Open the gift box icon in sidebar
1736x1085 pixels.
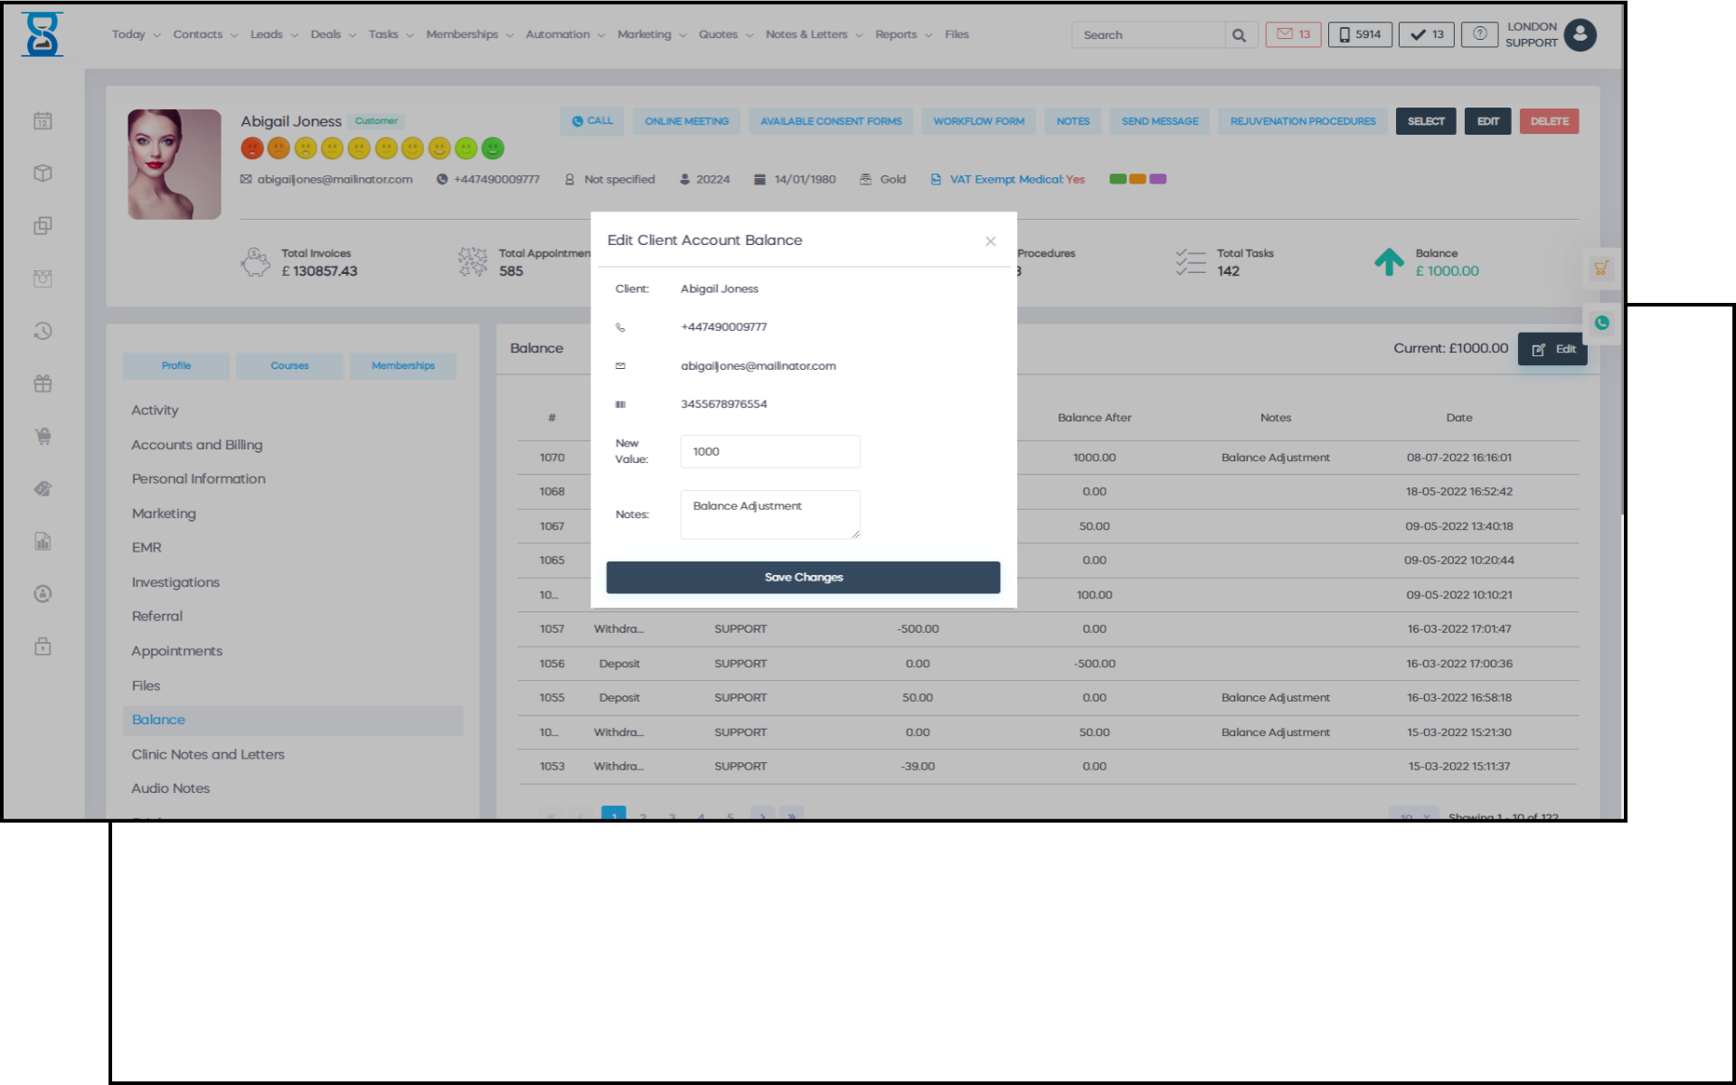(42, 383)
